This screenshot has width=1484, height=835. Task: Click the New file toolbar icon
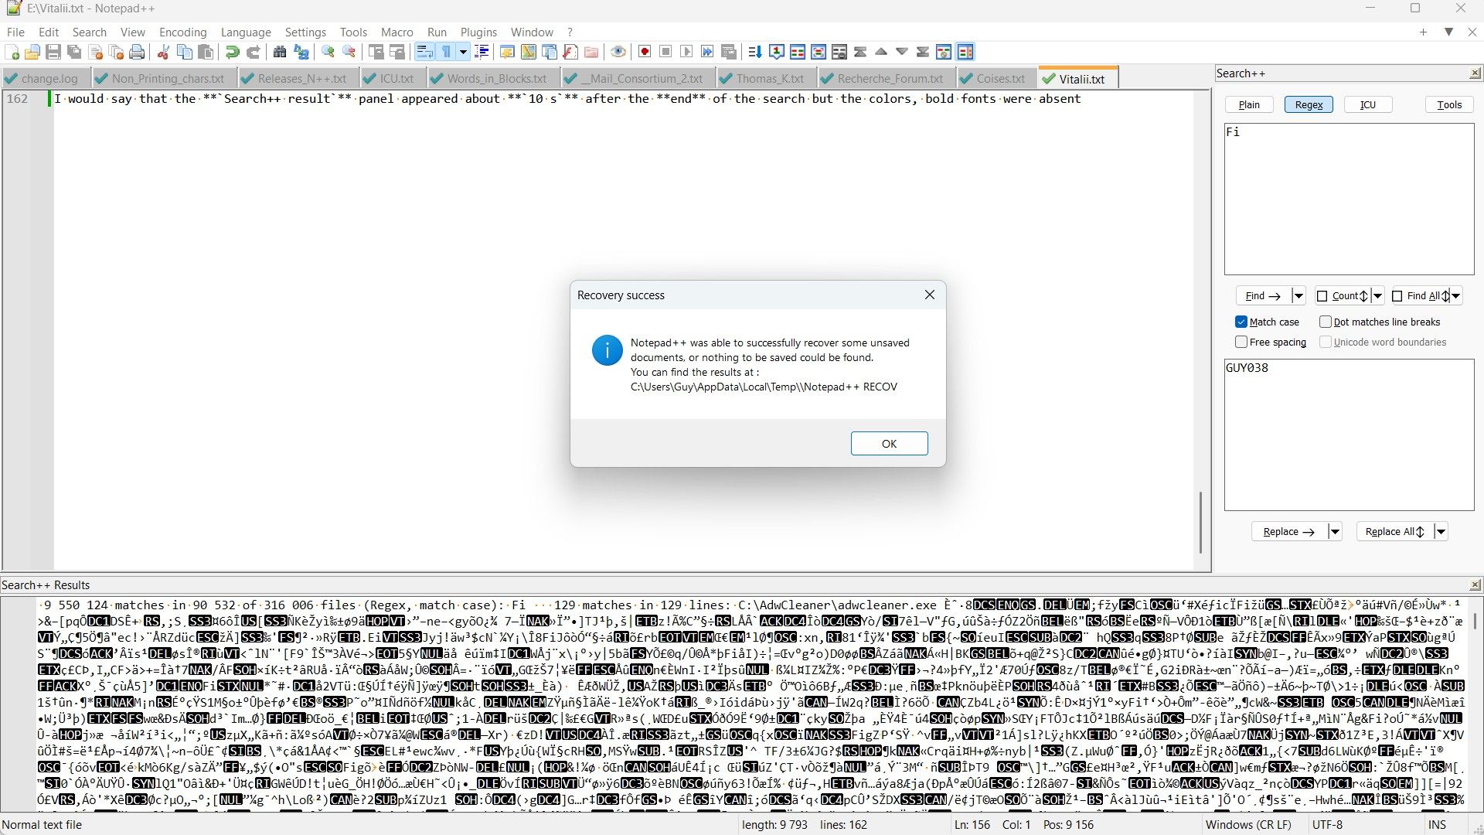point(12,52)
